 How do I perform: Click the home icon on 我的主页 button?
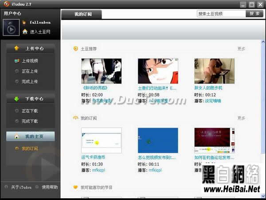pyautogui.click(x=16, y=136)
